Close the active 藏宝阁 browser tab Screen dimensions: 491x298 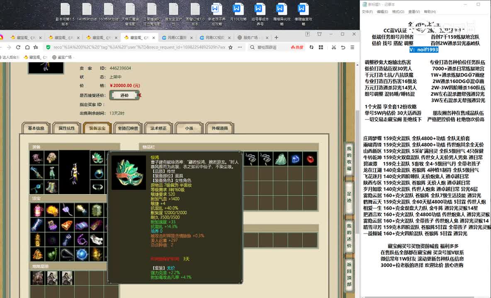154,38
